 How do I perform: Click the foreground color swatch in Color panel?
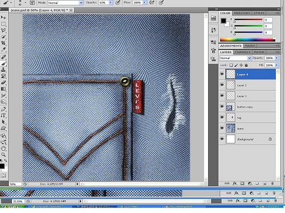pos(223,20)
